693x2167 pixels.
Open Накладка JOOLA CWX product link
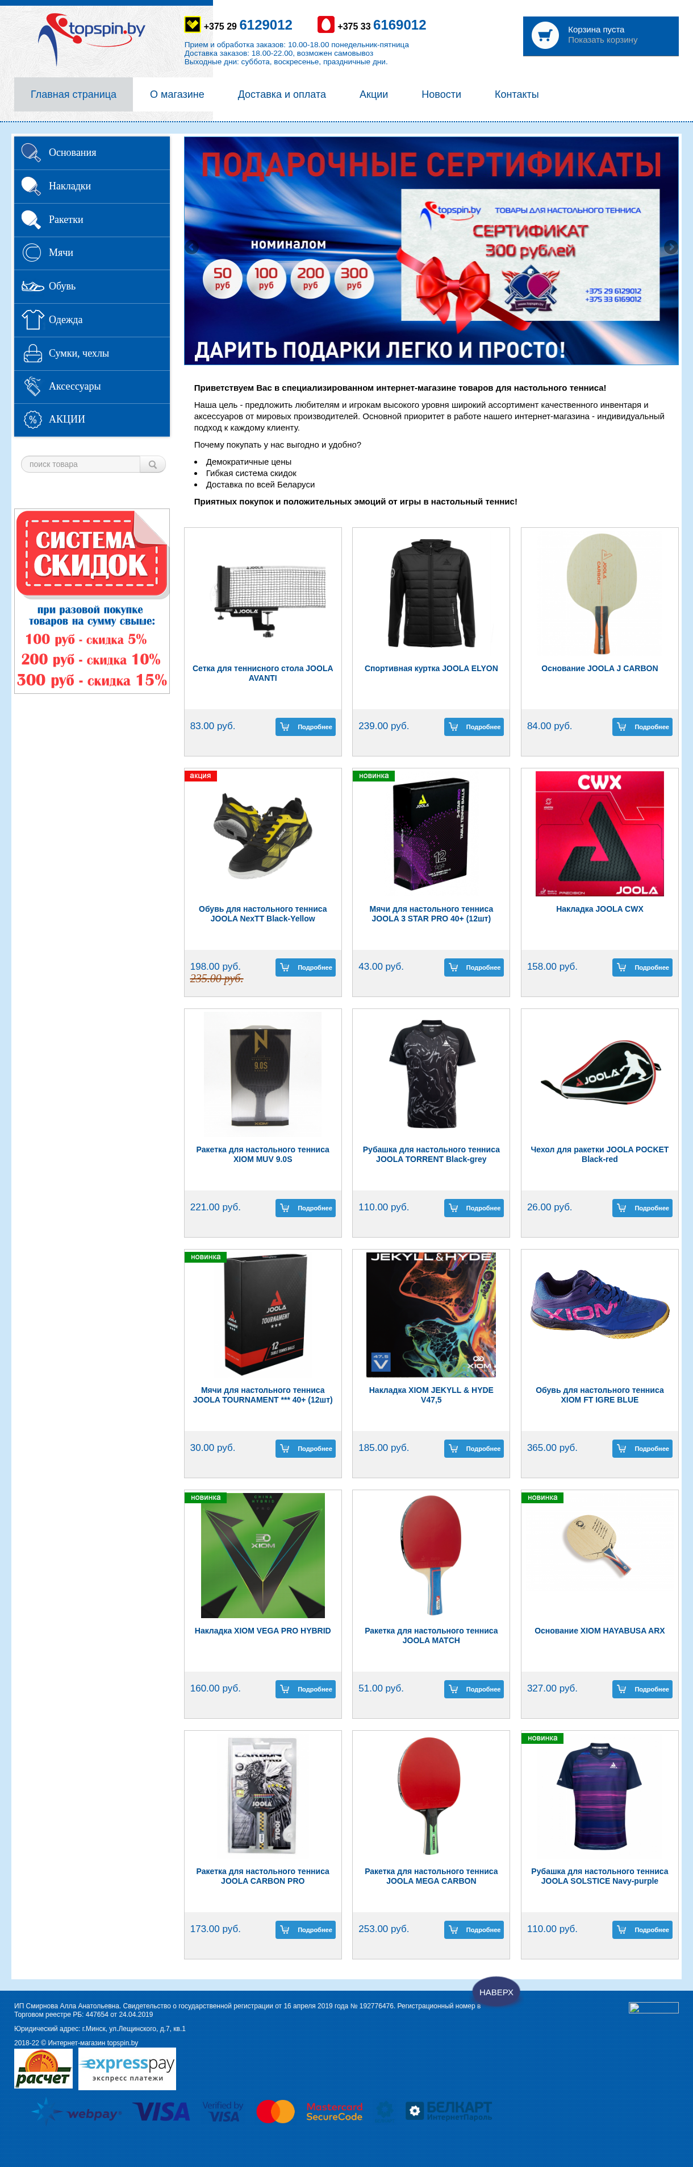click(600, 908)
